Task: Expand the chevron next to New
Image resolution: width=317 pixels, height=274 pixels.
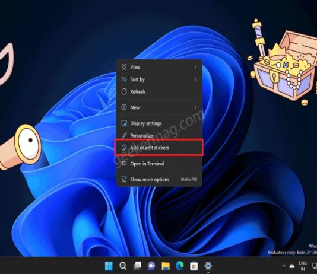Action: pyautogui.click(x=195, y=107)
